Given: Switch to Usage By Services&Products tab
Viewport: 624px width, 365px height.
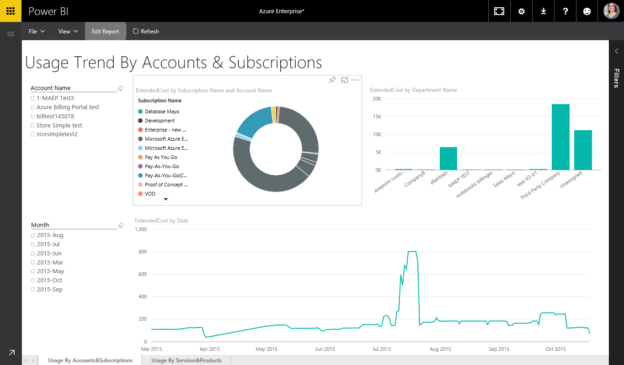Looking at the screenshot, I should tap(187, 360).
